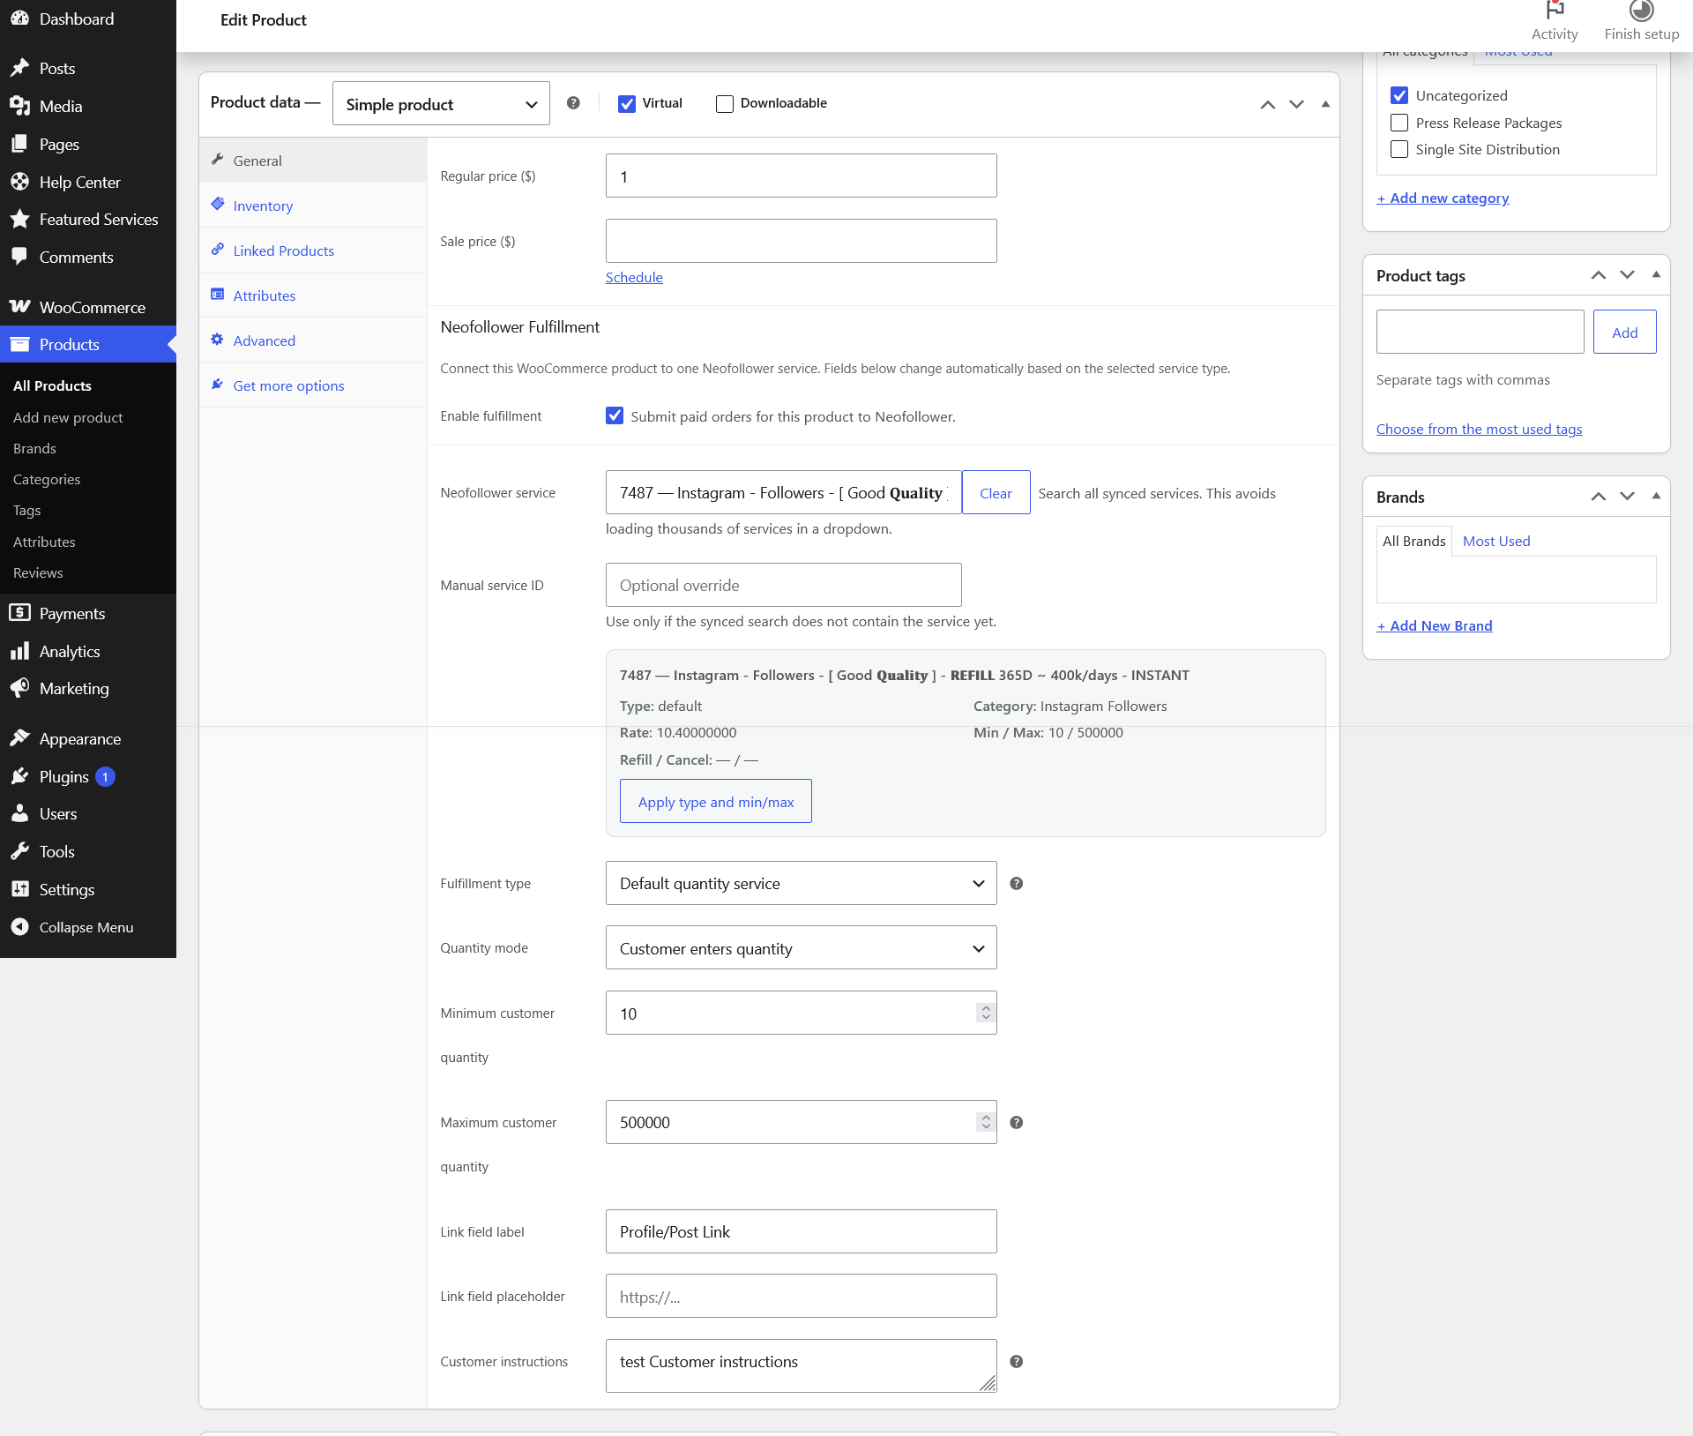Click the Comments bubble icon
The height and width of the screenshot is (1436, 1693).
coord(19,257)
